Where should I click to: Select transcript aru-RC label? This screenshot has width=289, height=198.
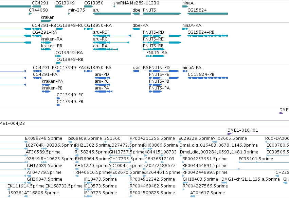coord(100,39)
